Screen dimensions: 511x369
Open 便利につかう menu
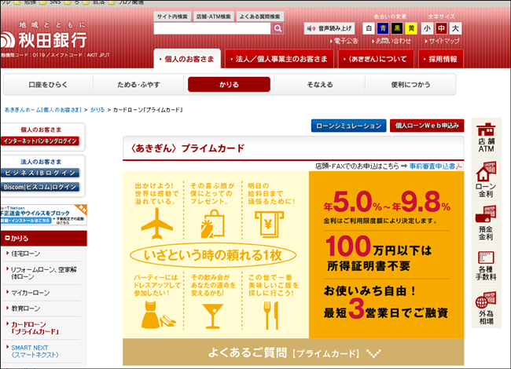pyautogui.click(x=410, y=85)
